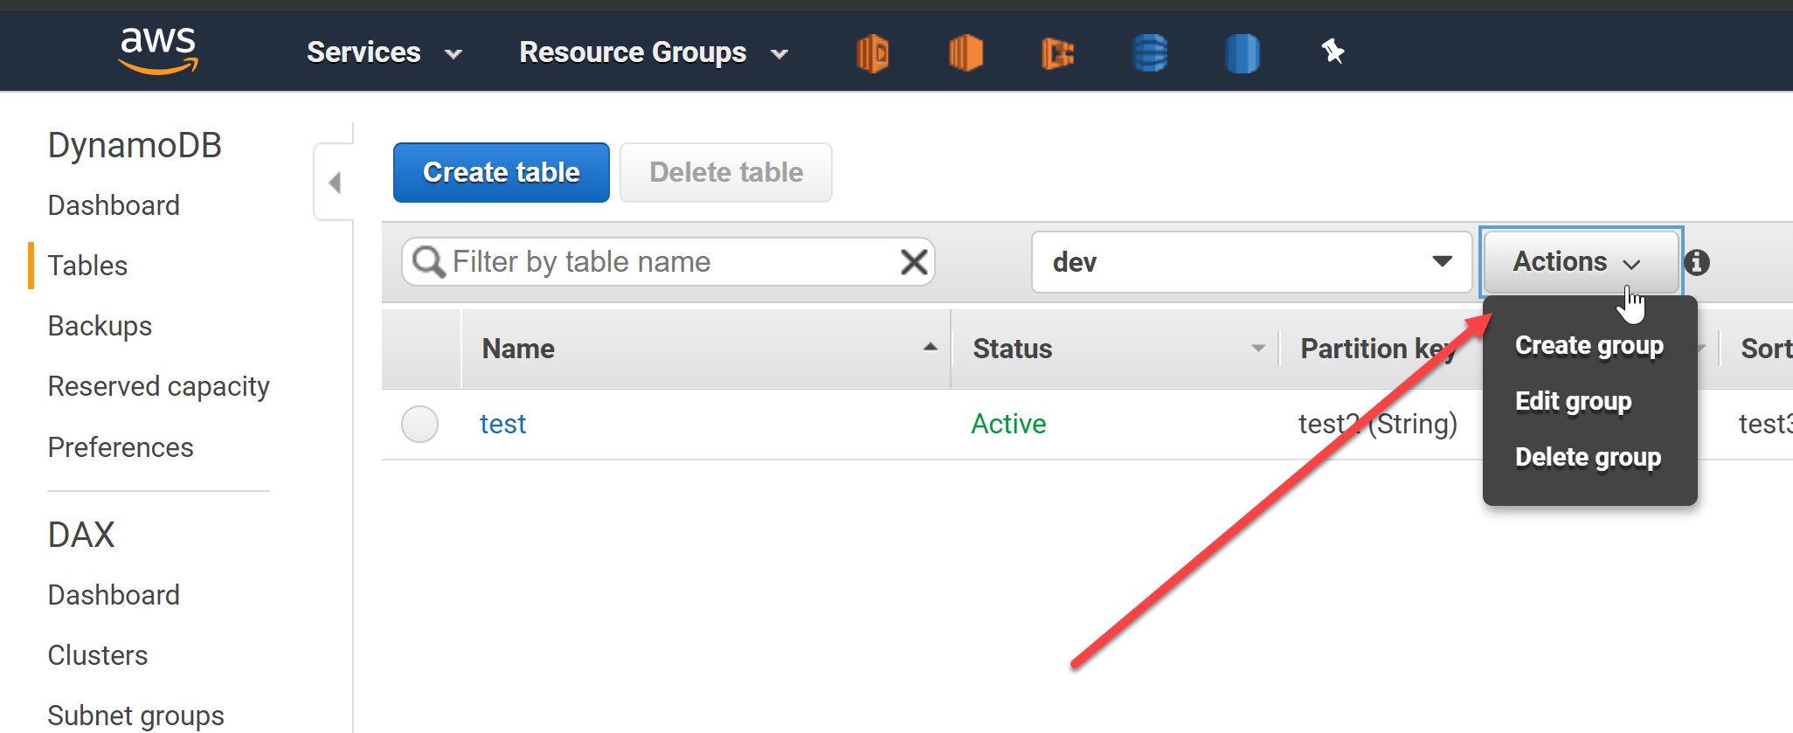The image size is (1793, 733).
Task: Open the blue DynamoDB shortcut icon
Action: (x=1150, y=53)
